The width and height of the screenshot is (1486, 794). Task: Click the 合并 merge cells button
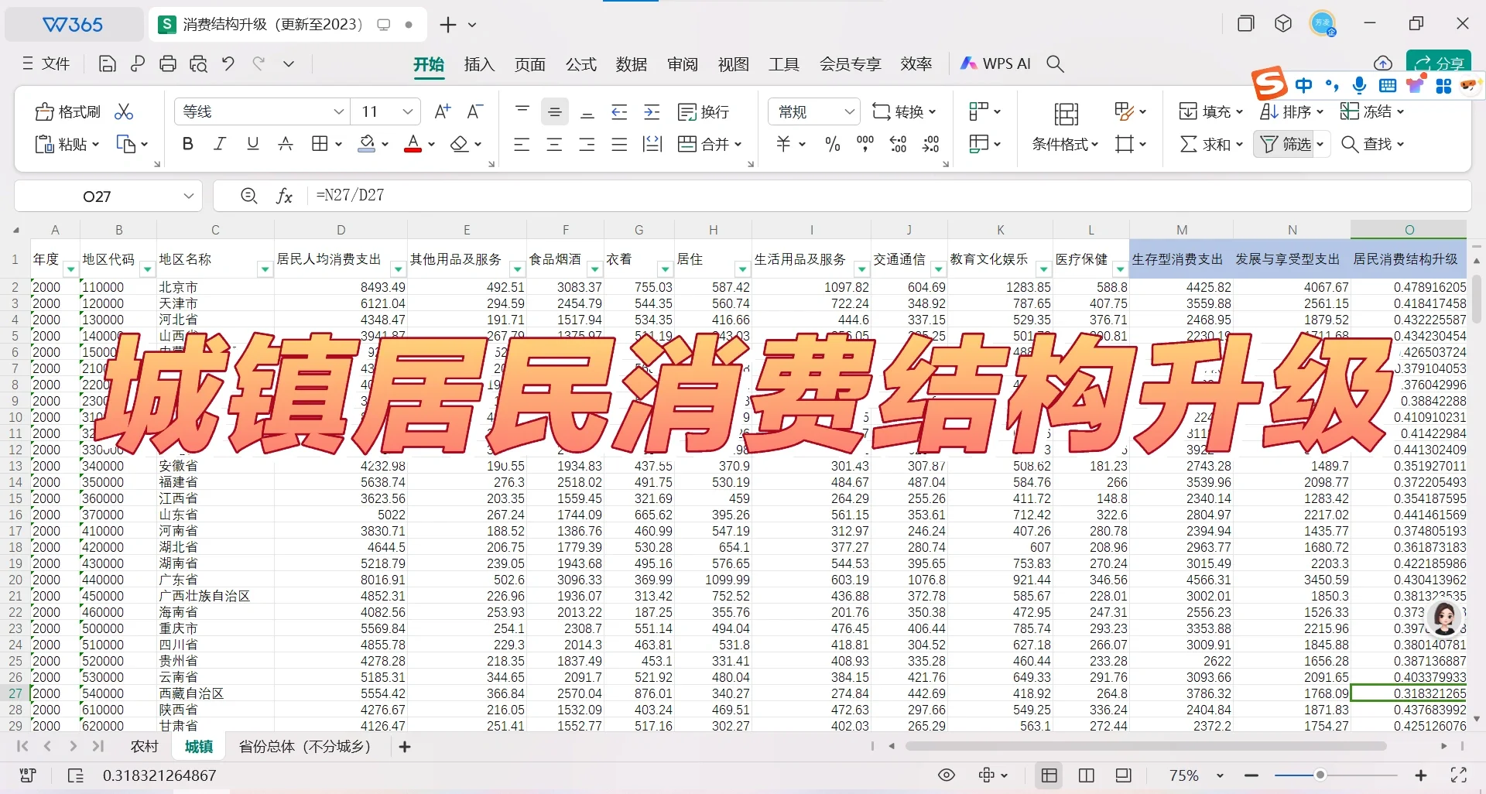pos(710,144)
